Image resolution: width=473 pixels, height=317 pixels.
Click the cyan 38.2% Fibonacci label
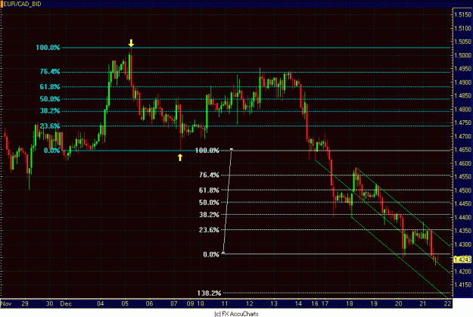tap(50, 111)
